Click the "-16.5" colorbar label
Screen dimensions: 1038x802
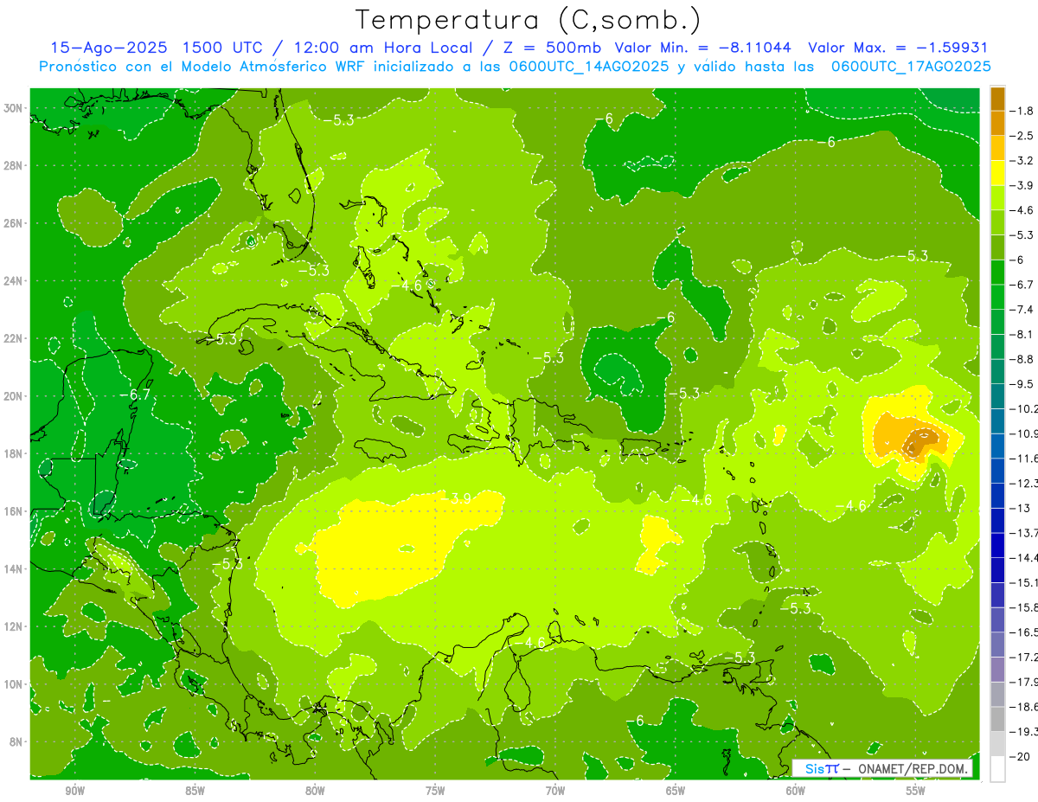(1025, 632)
